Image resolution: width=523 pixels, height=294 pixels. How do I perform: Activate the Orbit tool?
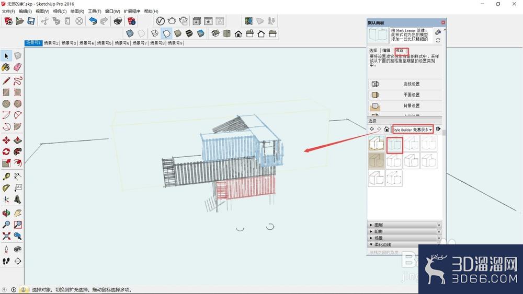(6, 213)
